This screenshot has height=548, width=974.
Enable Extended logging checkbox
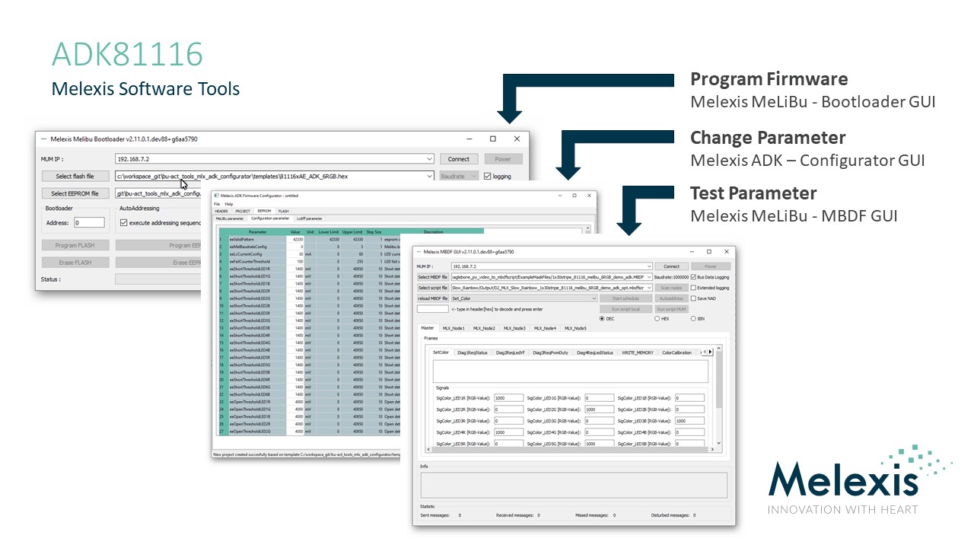pos(692,288)
